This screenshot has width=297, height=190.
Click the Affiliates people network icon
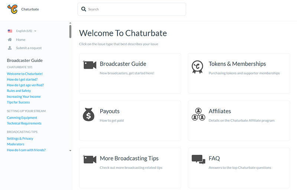point(198,114)
